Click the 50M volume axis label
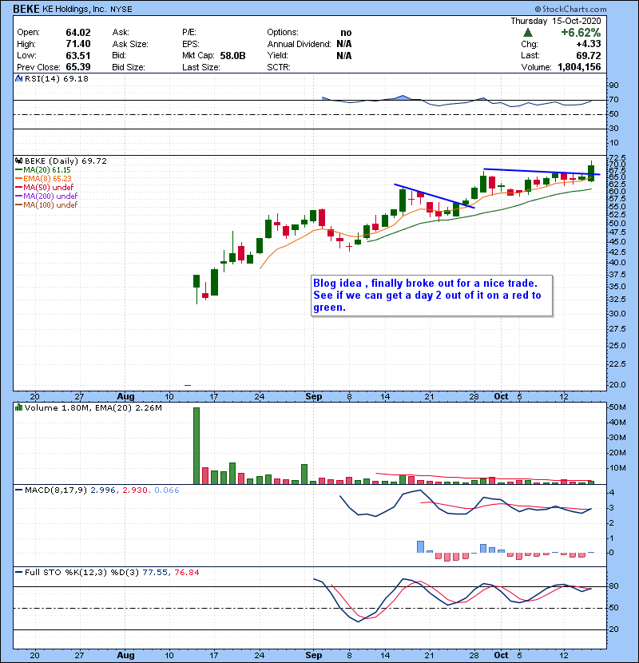Viewport: 639px width, 663px height. (617, 407)
